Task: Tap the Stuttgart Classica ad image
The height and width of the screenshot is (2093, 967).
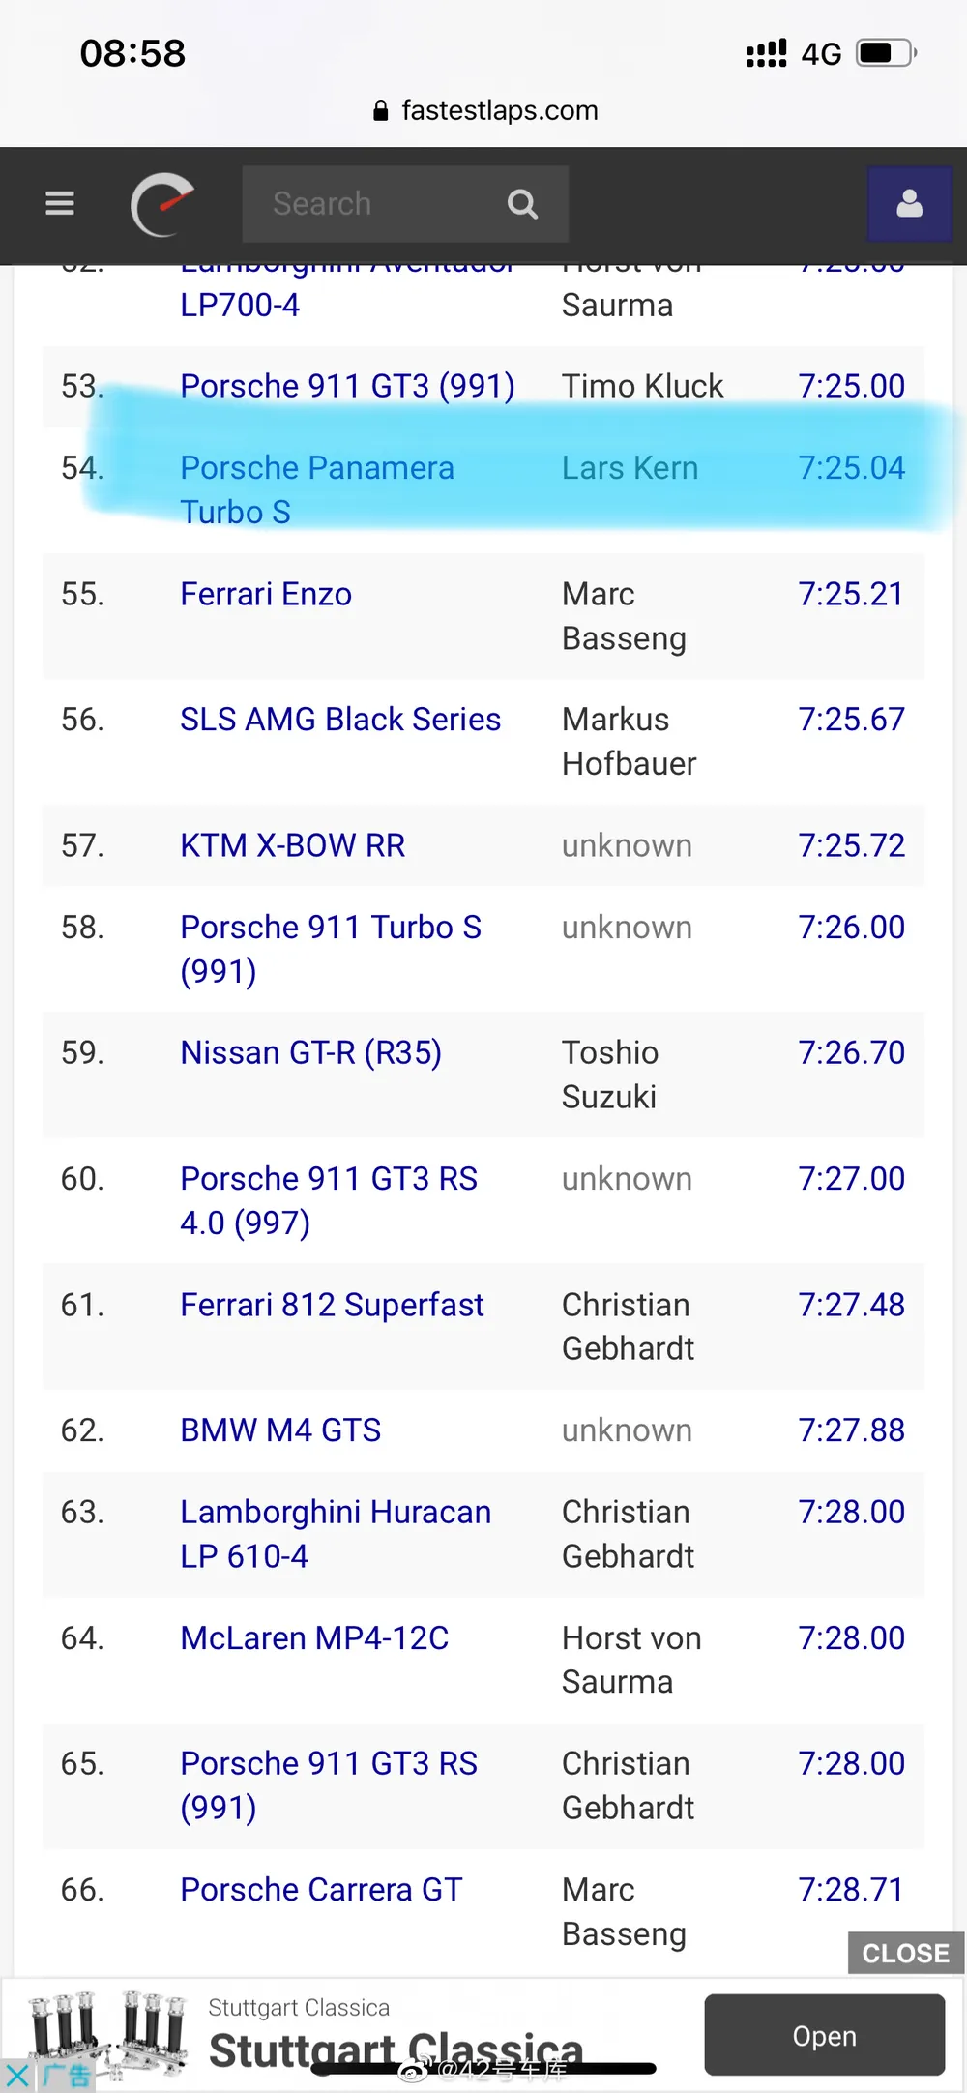Action: (106, 2031)
